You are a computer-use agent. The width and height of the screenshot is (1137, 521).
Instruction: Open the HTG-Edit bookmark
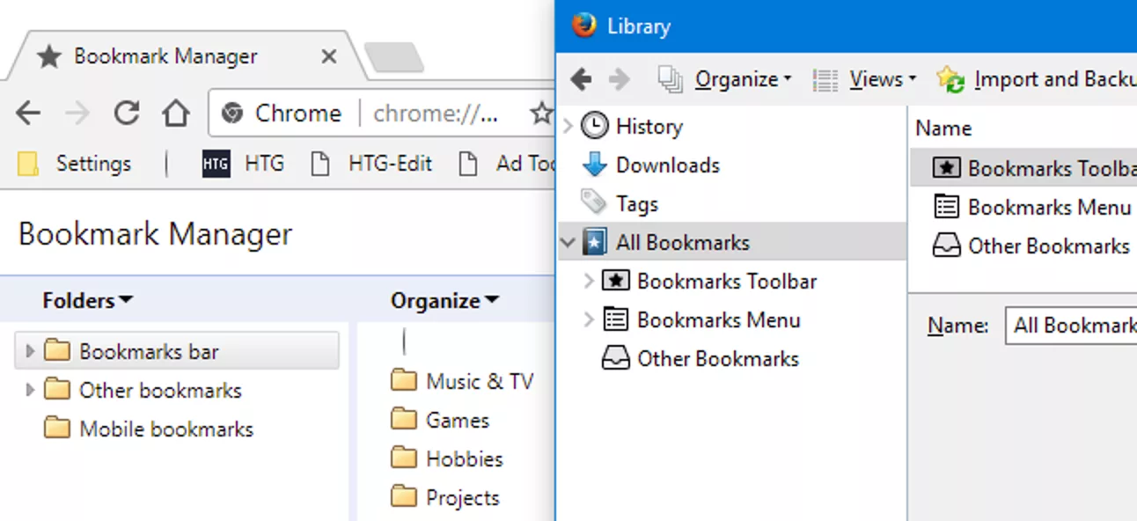[390, 164]
